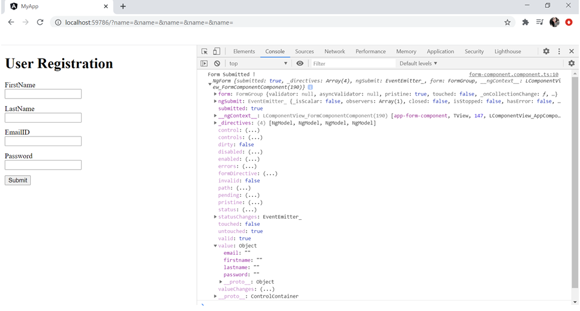Click the EmailID input field
Screen dimensions: 580x311
[x=43, y=141]
